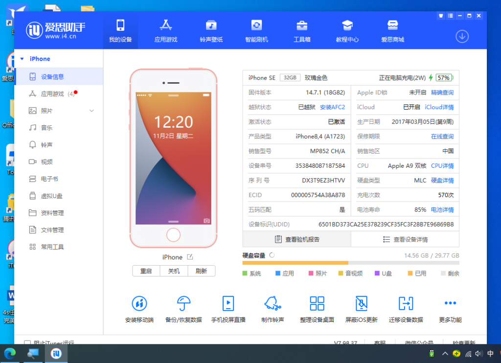This screenshot has height=363, width=501.
Task: Click the list menu icon in title bar
Action: click(450, 16)
